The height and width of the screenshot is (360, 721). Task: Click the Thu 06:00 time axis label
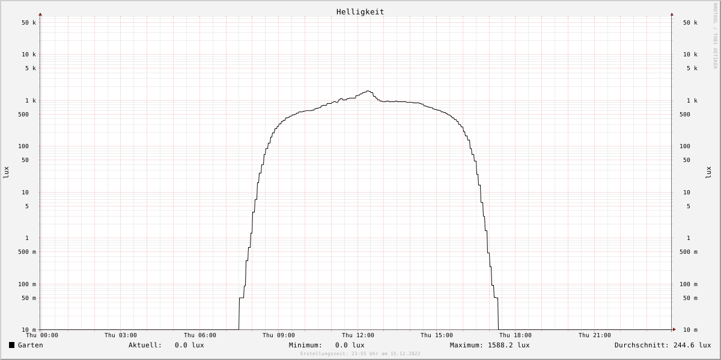tap(200, 335)
